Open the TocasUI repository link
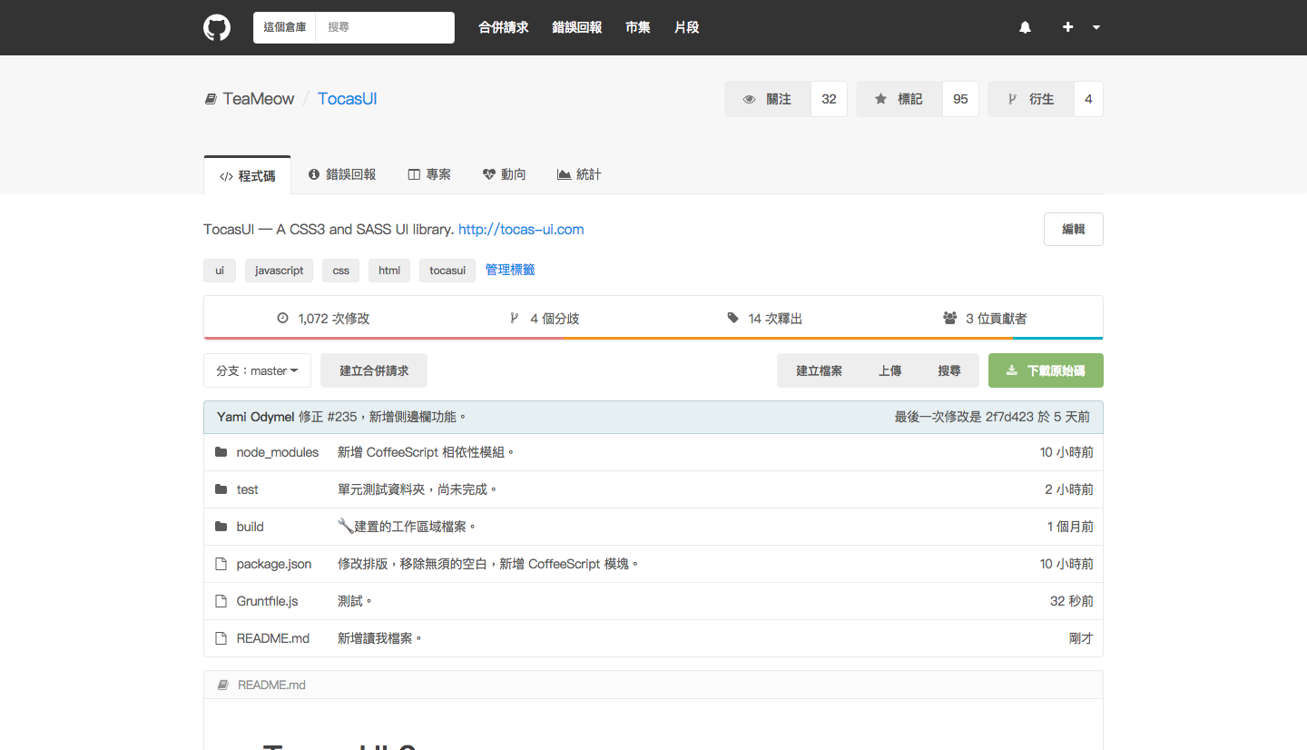The width and height of the screenshot is (1307, 750). pos(348,99)
